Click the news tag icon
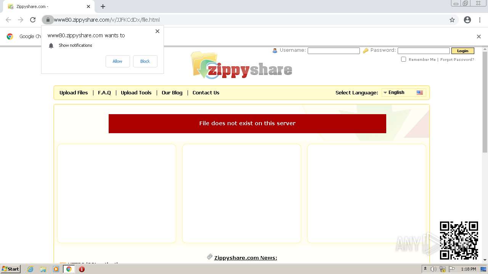488x274 pixels. point(210,257)
